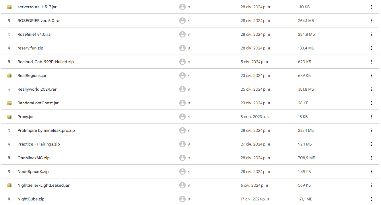Select Recloud_Cab_999P_Nulled.zip file name

(x=46, y=62)
